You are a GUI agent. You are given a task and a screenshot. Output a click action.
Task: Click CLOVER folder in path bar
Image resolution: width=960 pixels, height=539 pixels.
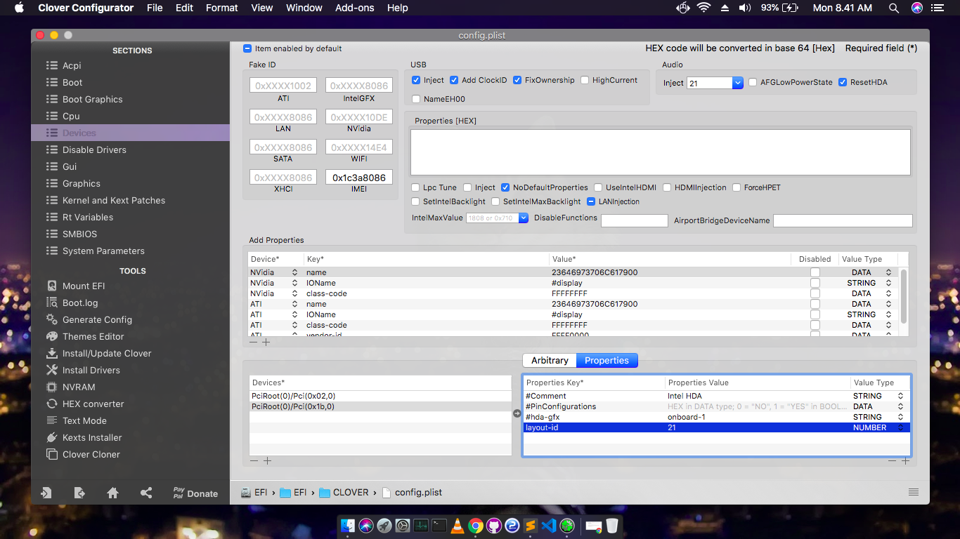[344, 492]
